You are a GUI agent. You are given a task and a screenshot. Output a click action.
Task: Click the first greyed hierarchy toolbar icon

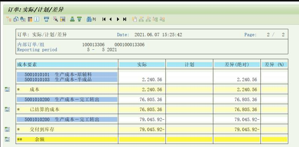click(x=141, y=19)
